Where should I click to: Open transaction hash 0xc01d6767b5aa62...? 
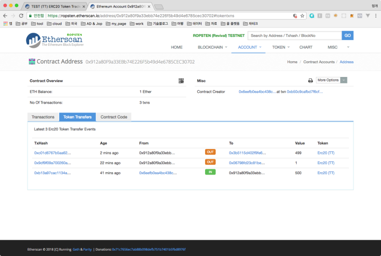click(52, 153)
